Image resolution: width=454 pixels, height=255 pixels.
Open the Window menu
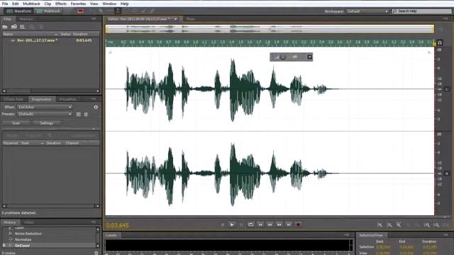[109, 4]
